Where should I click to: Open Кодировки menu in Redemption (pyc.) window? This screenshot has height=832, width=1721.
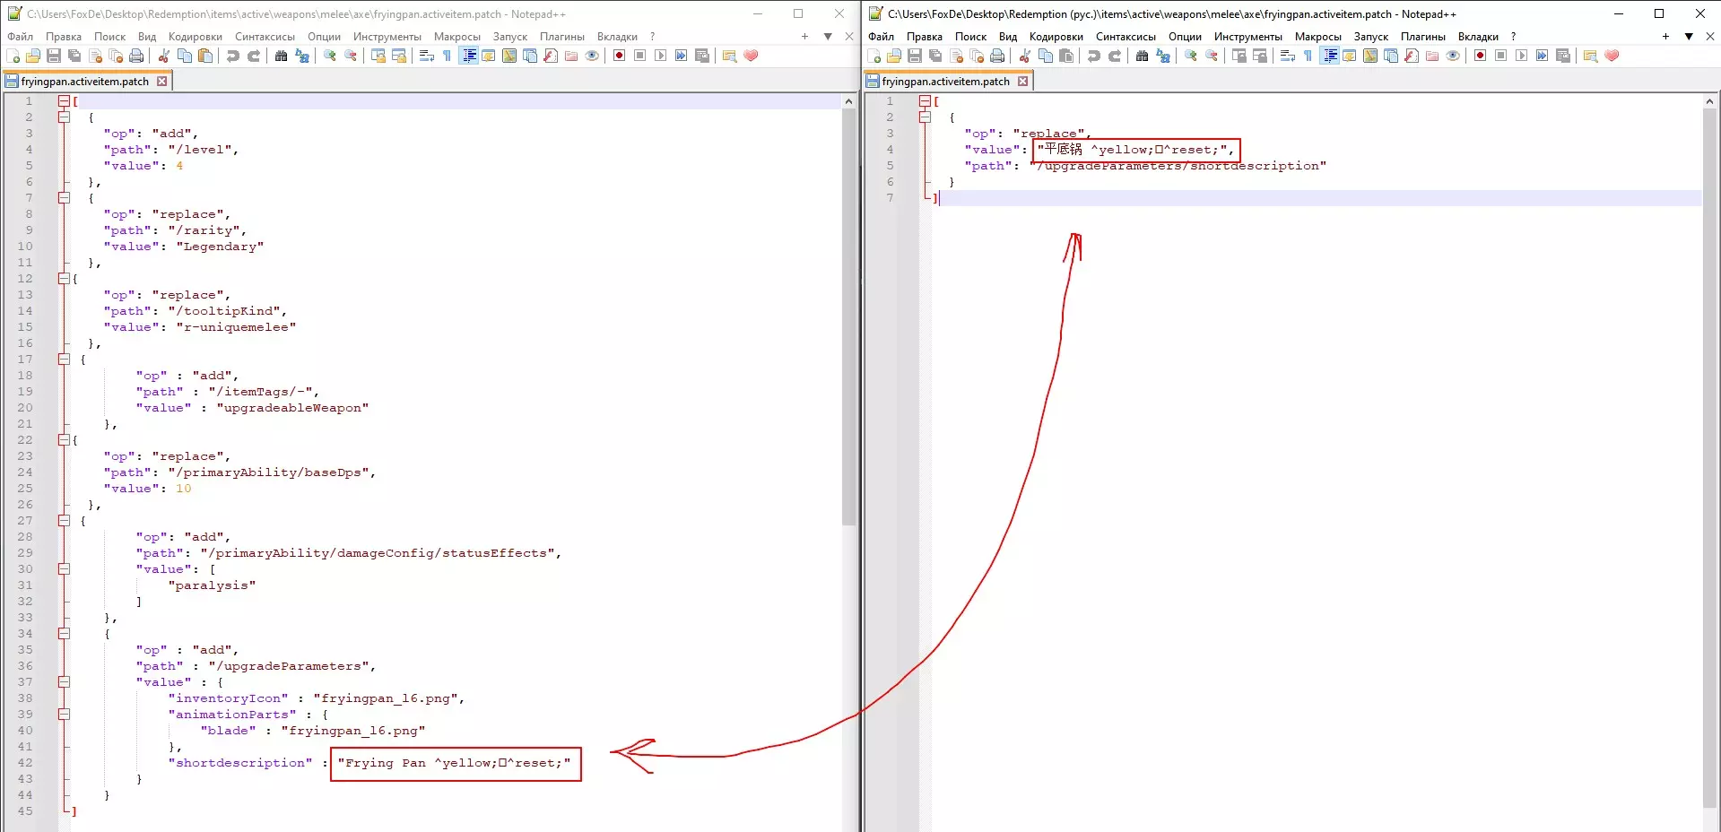(x=1056, y=37)
